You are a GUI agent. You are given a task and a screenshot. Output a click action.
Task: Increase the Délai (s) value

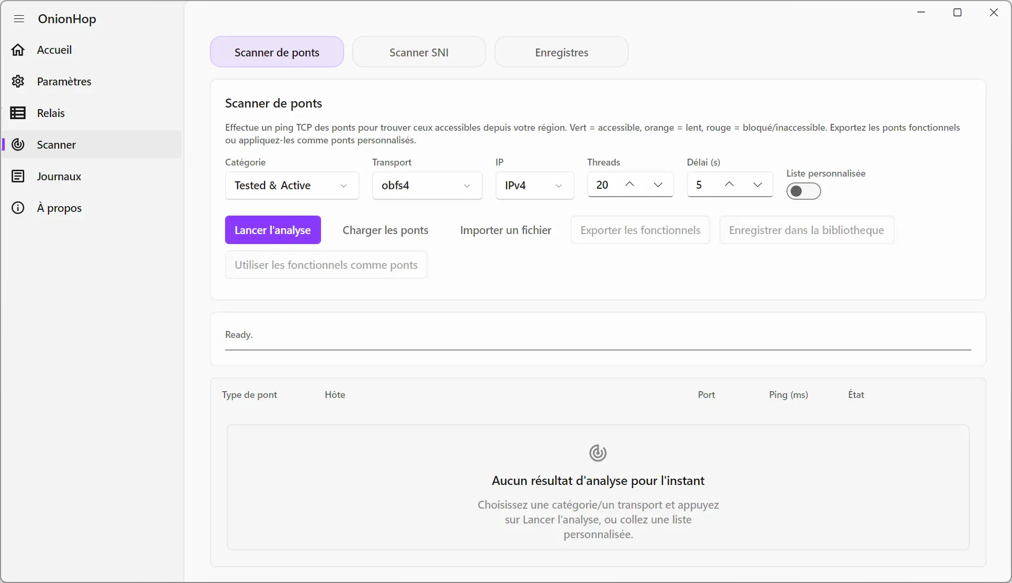729,184
